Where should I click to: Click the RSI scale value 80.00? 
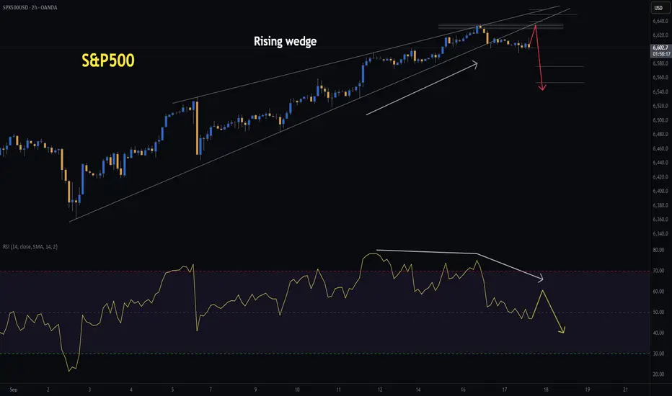(x=658, y=250)
